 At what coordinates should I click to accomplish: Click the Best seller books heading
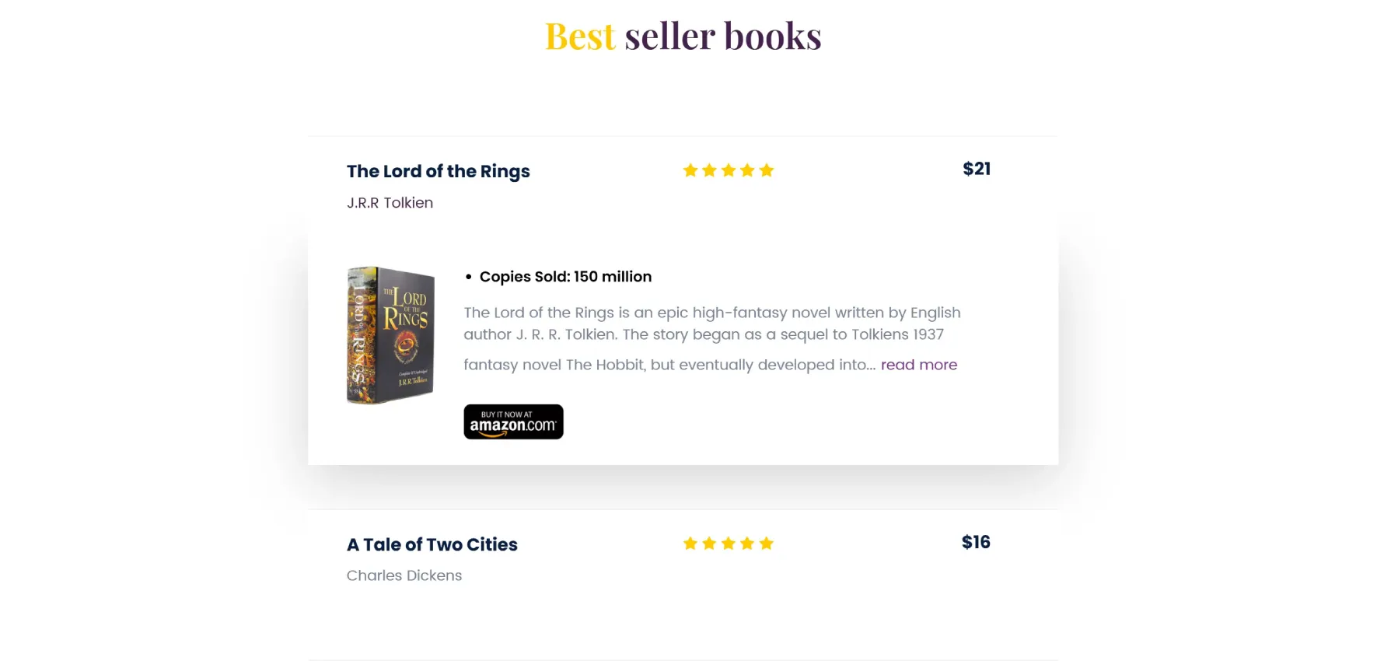click(683, 36)
